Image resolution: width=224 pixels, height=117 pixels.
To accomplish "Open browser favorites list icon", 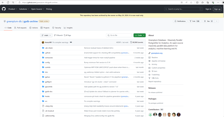I will pyautogui.click(x=203, y=2).
